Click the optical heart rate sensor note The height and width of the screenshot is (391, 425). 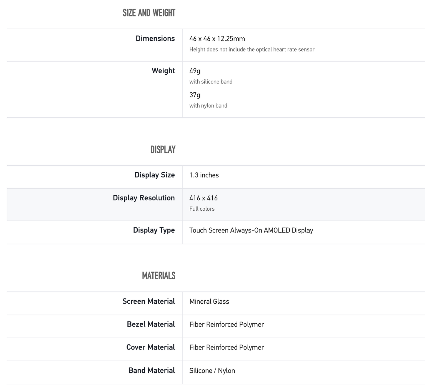tap(252, 49)
